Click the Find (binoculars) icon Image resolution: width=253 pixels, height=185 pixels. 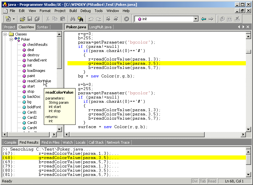coord(73,19)
